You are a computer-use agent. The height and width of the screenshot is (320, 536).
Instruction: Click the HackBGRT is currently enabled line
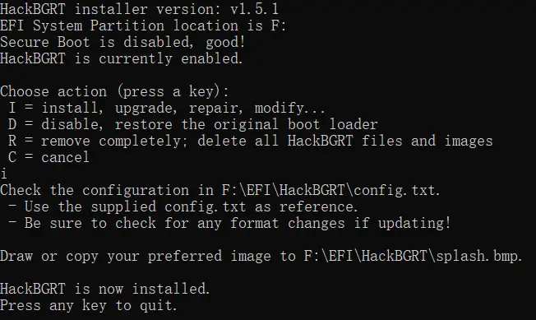122,58
